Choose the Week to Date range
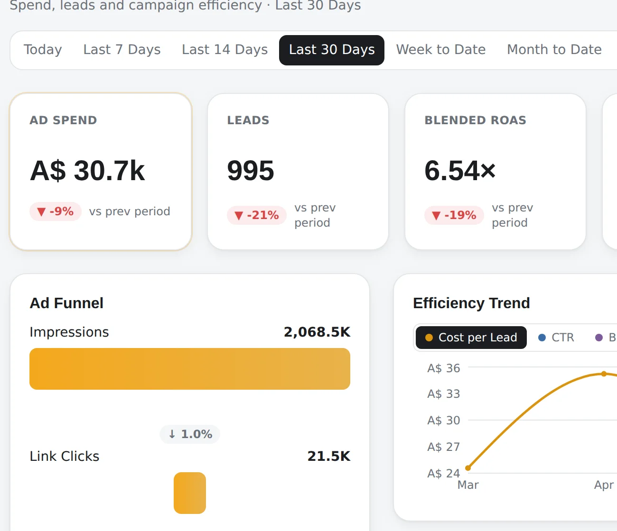 tap(441, 50)
